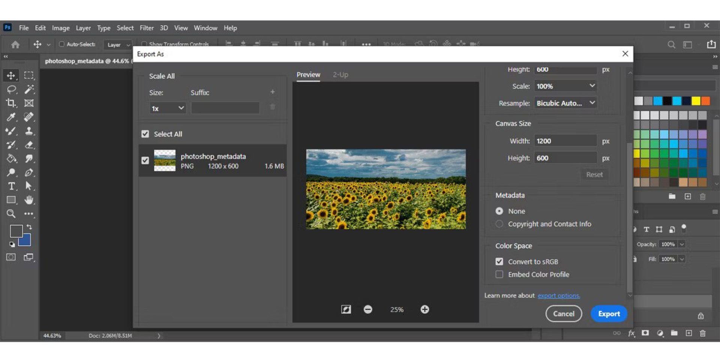Uncheck Convert to sRGB
This screenshot has height=360, width=720.
click(x=499, y=262)
